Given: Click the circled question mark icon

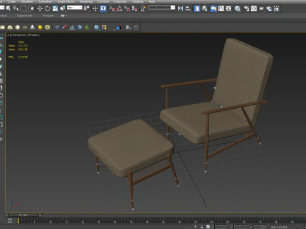Looking at the screenshot, I should click(136, 27).
